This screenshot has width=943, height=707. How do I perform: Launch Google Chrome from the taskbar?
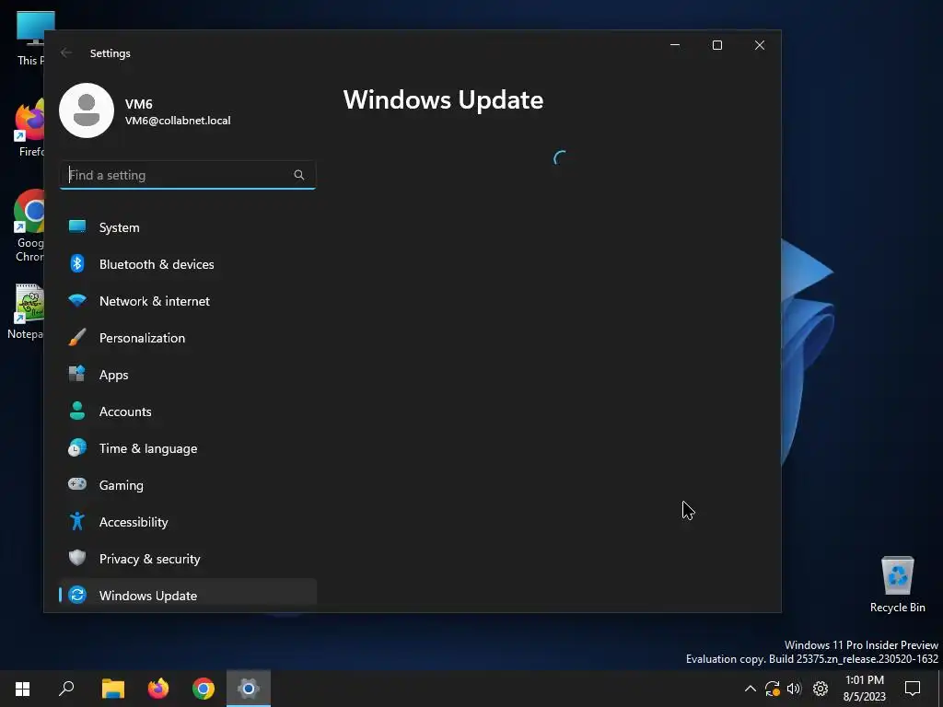(204, 689)
